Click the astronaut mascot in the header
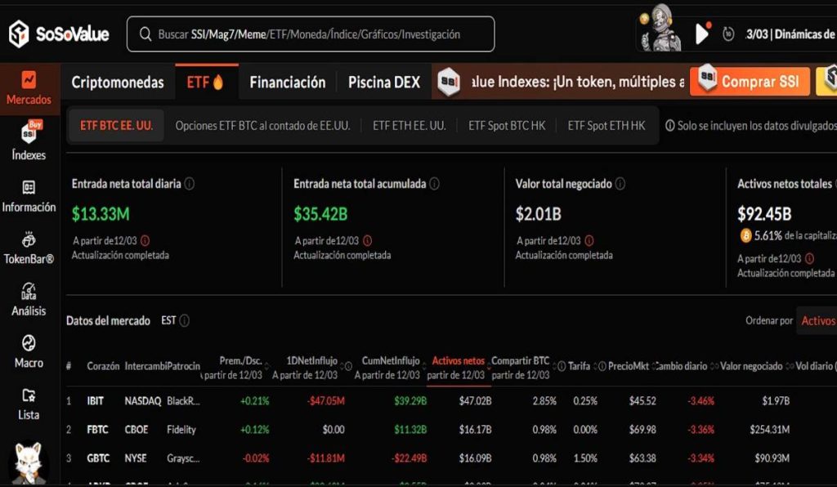 click(661, 29)
